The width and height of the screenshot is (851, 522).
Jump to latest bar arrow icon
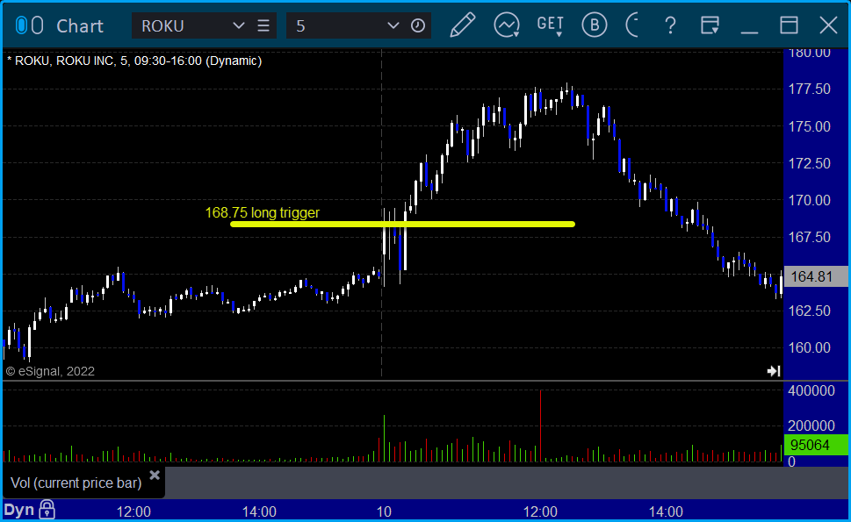point(774,371)
